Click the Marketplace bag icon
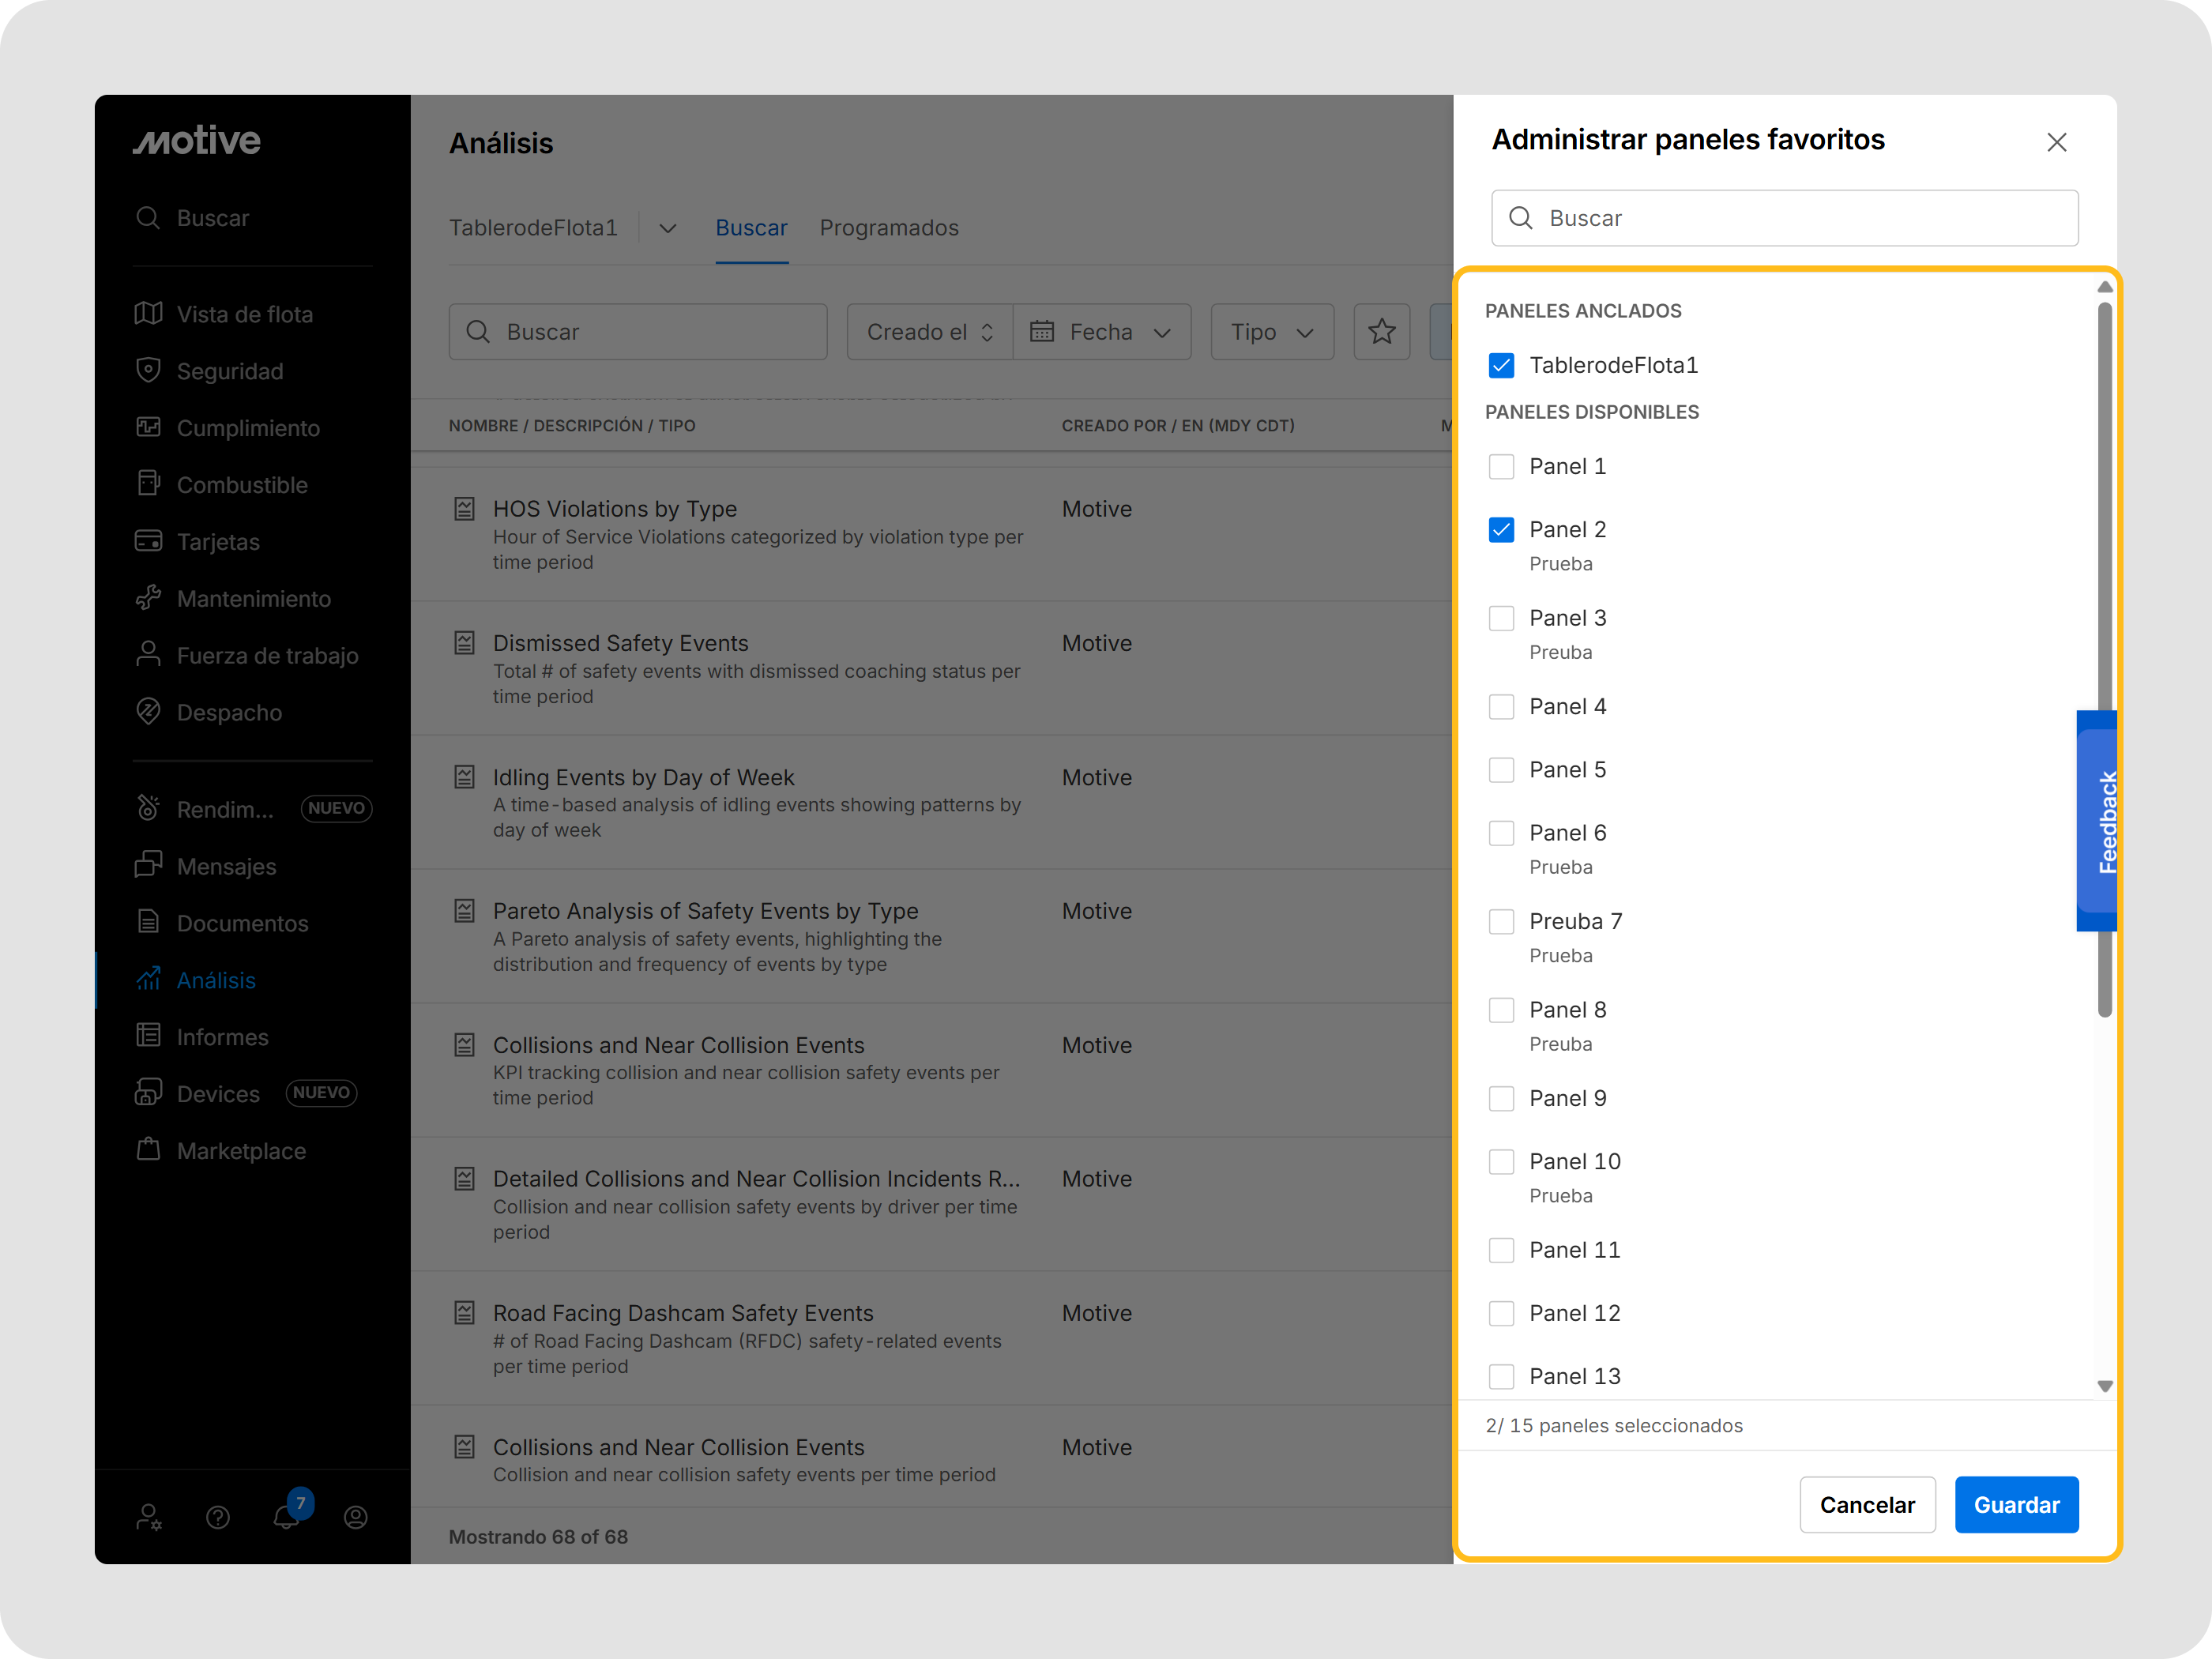 (149, 1150)
